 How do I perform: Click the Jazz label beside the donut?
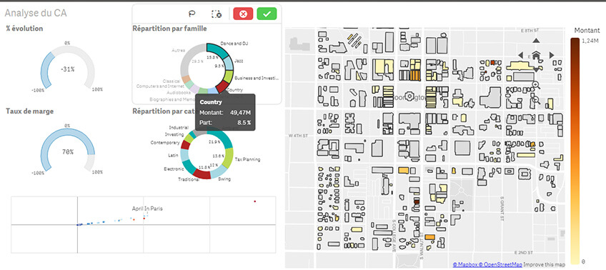tap(239, 61)
